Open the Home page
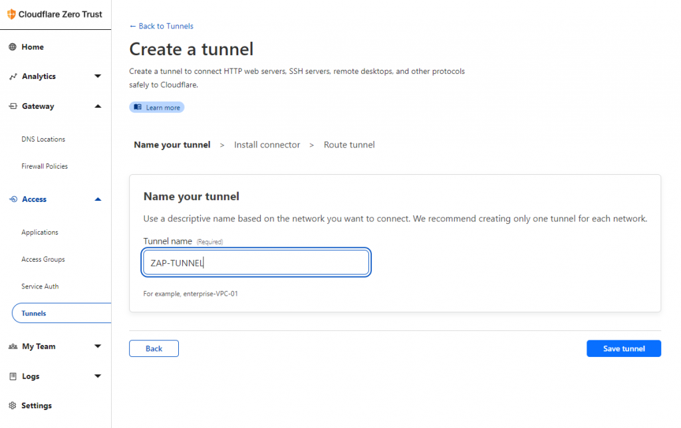681x428 pixels. pyautogui.click(x=33, y=47)
